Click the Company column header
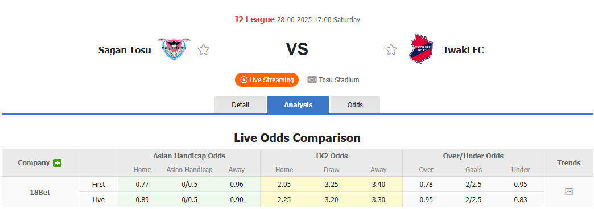 pos(34,163)
